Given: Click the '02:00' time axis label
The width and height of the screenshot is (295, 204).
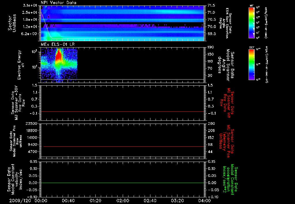Looking at the screenshot, I should click(123, 201).
